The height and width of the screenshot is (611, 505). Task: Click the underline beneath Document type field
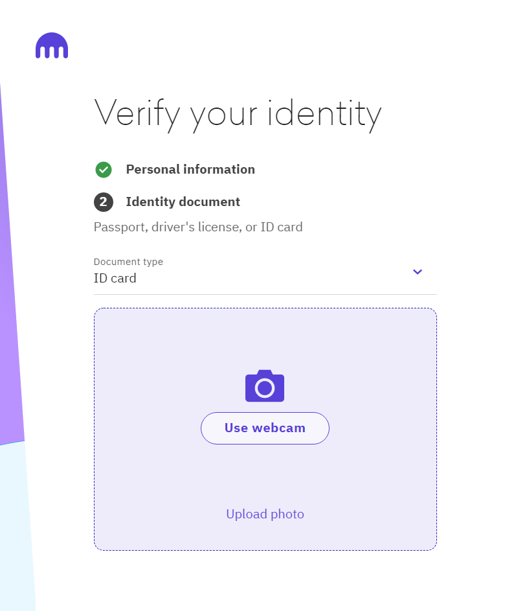click(265, 295)
